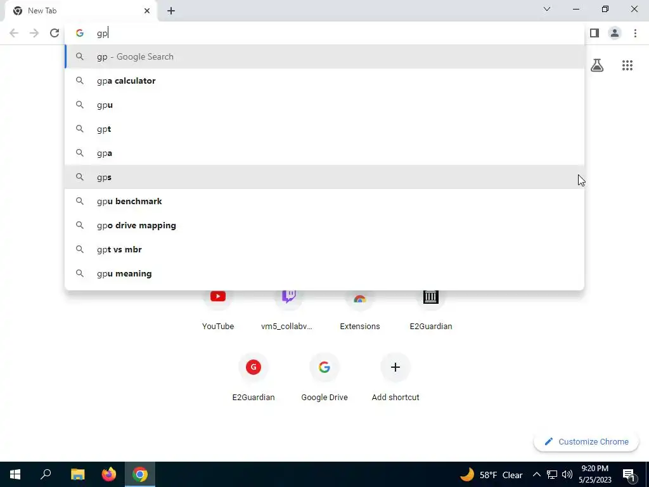
Task: Click the Google G icon in address bar
Action: pyautogui.click(x=80, y=33)
